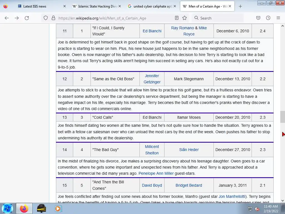Open the Ray Romano link
This screenshot has width=285, height=214.
click(183, 28)
